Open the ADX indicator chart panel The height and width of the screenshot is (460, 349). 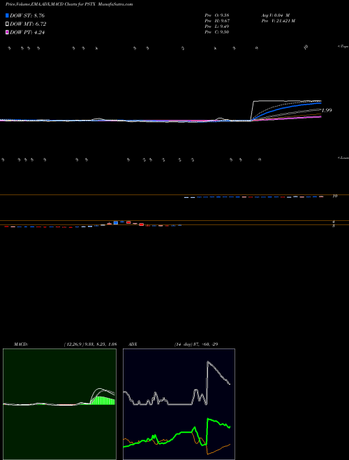coord(179,404)
